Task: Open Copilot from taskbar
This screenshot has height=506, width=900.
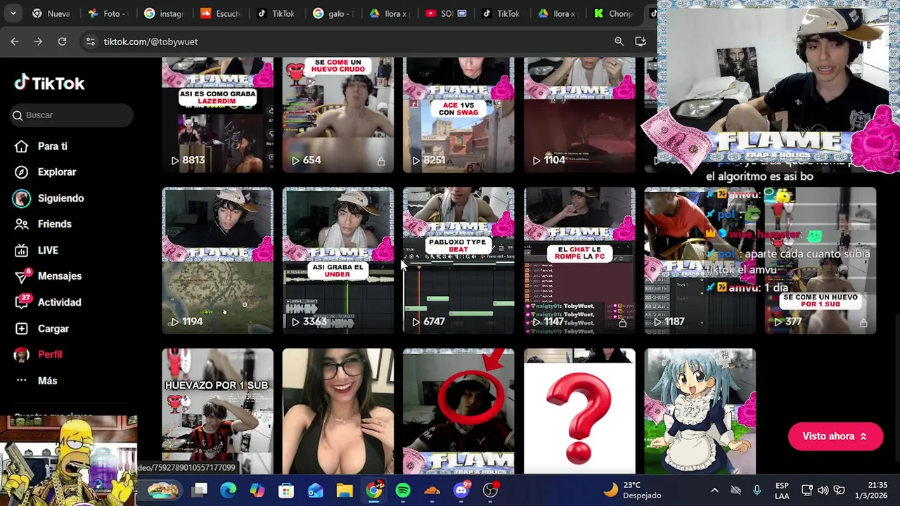Action: pyautogui.click(x=257, y=490)
